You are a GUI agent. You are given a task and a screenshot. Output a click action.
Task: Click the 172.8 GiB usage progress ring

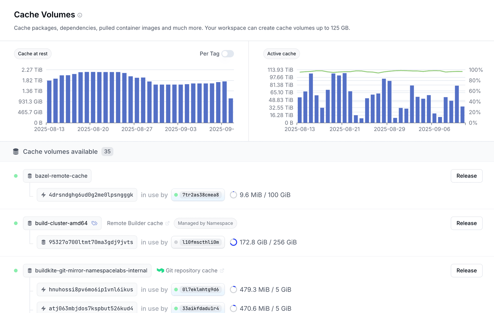(x=233, y=242)
